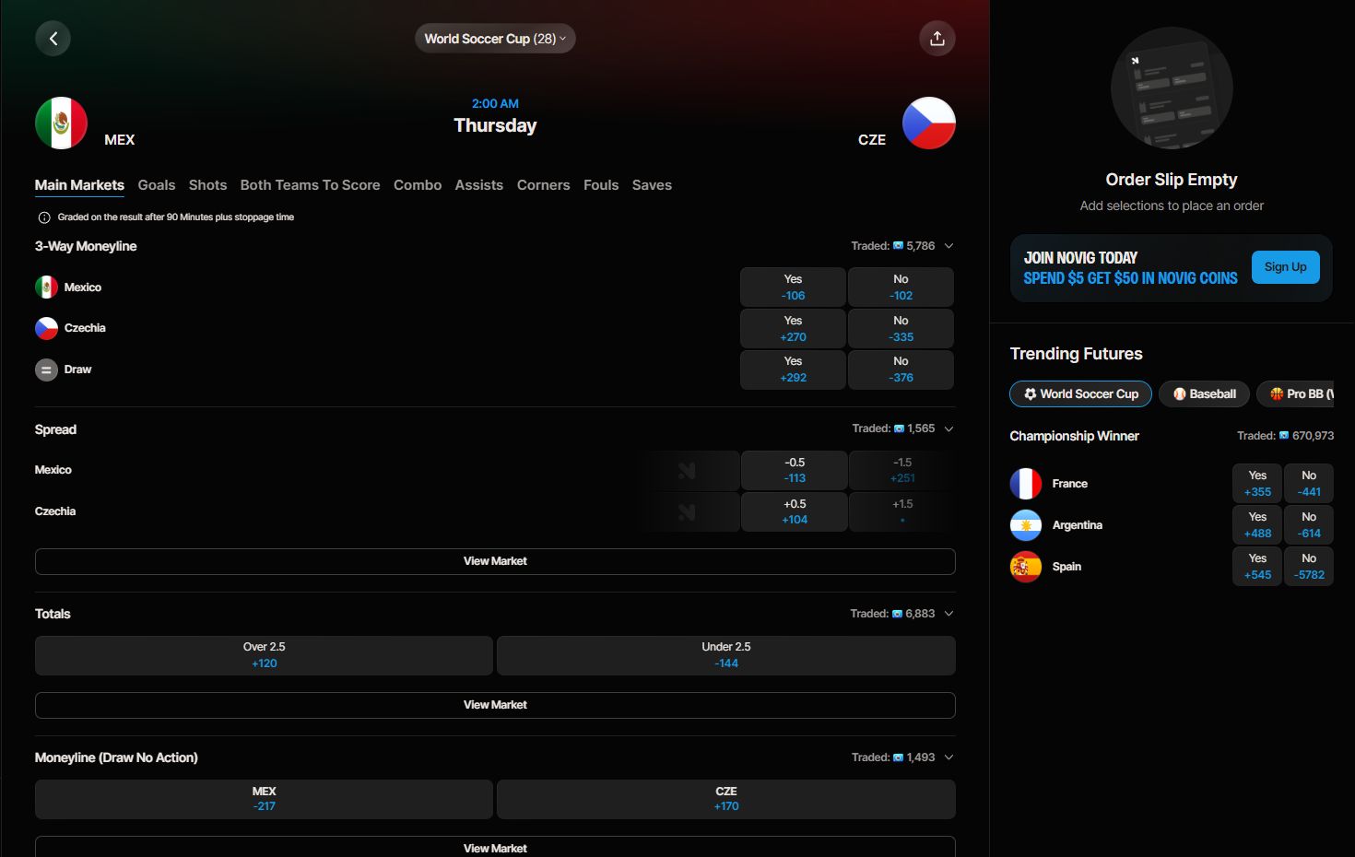
Task: Collapse the 3-Way Moneyline section chevron
Action: [948, 246]
